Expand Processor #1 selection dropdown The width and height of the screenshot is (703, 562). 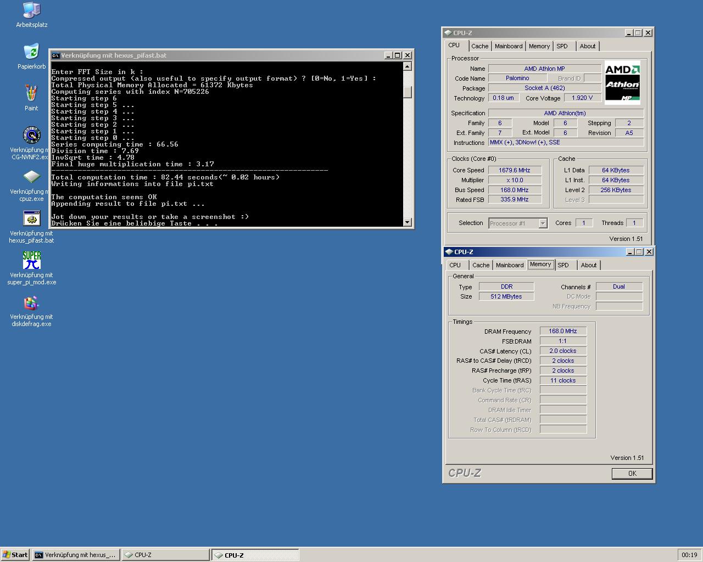pyautogui.click(x=543, y=223)
